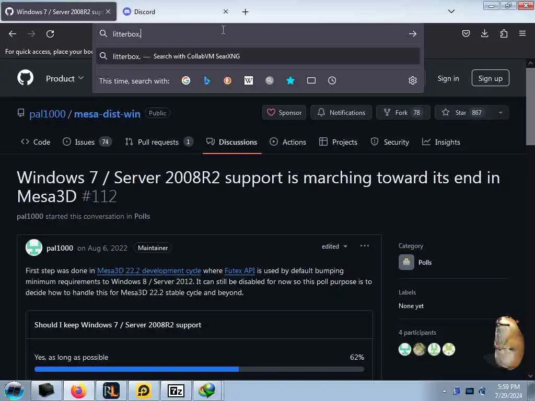
Task: Open the Windows Start button
Action: (x=14, y=391)
